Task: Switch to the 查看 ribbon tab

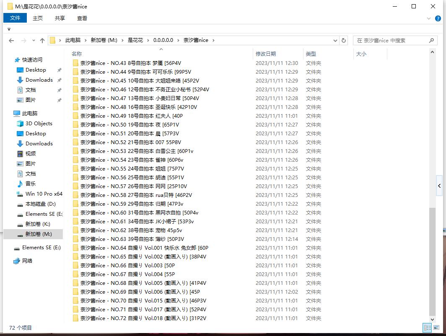Action: [82, 18]
